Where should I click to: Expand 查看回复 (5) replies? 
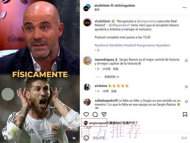[112, 77]
